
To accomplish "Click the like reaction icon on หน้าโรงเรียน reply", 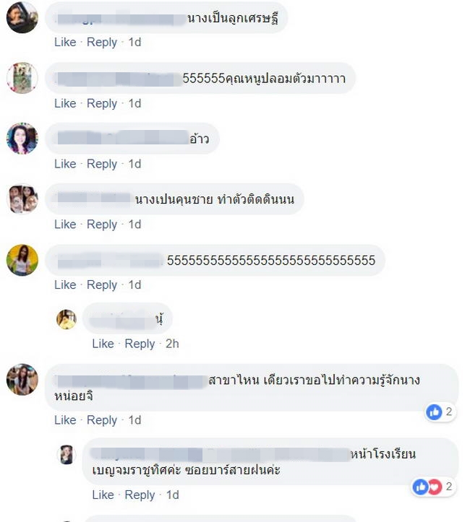I will 420,487.
